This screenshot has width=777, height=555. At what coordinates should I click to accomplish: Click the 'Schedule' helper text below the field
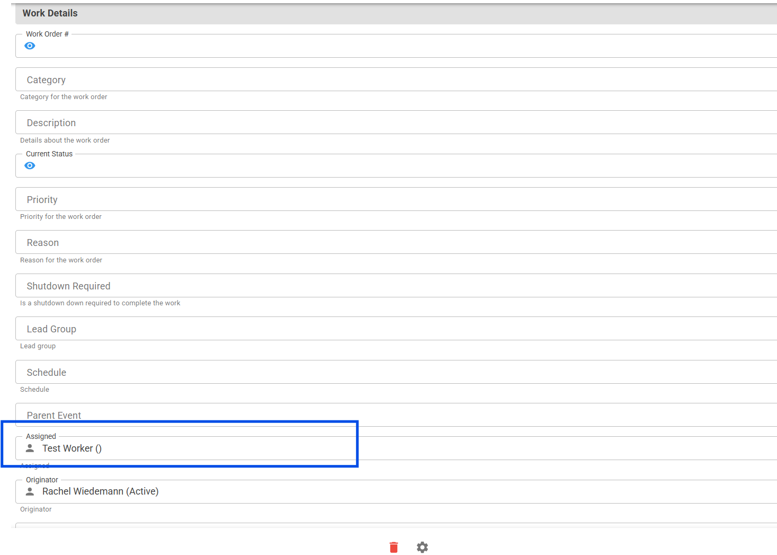click(x=34, y=390)
